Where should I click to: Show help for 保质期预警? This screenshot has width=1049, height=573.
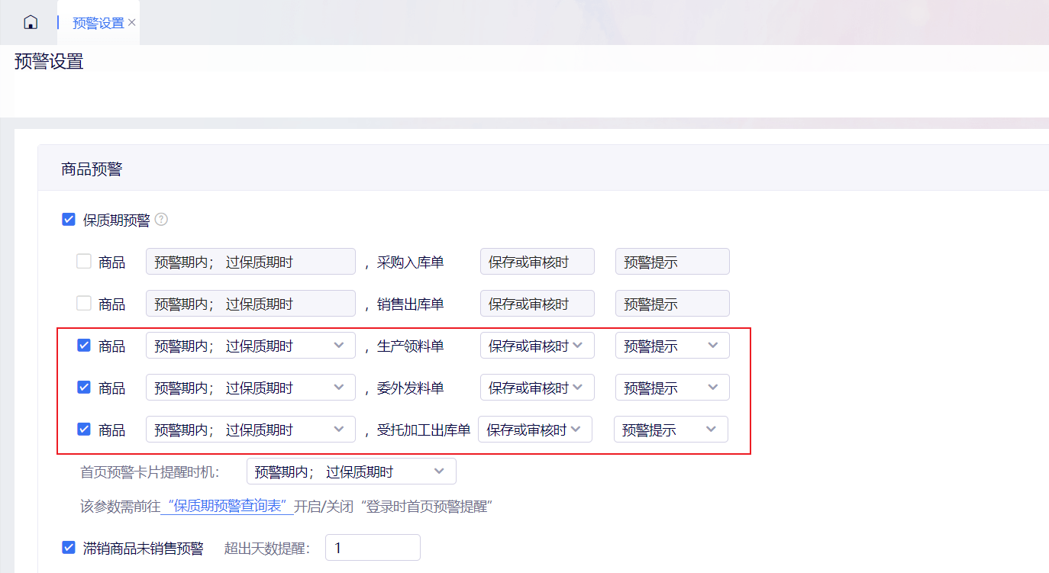pos(161,220)
